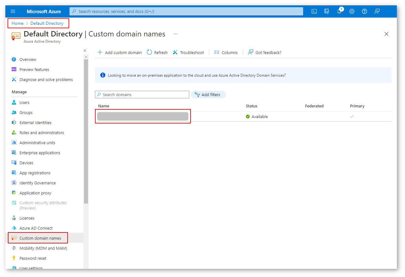This screenshot has width=405, height=277.
Task: Open Troubleshoot from the toolbar
Action: (188, 52)
